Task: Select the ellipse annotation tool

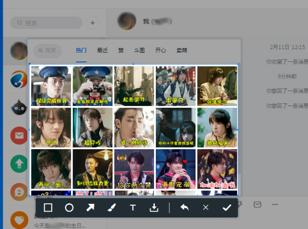Action: click(69, 207)
